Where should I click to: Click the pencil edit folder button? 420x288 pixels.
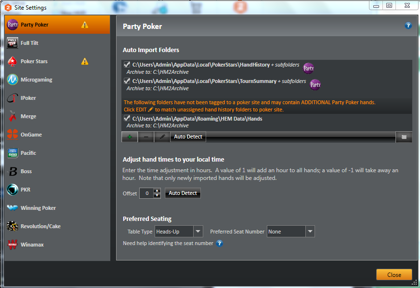click(162, 137)
